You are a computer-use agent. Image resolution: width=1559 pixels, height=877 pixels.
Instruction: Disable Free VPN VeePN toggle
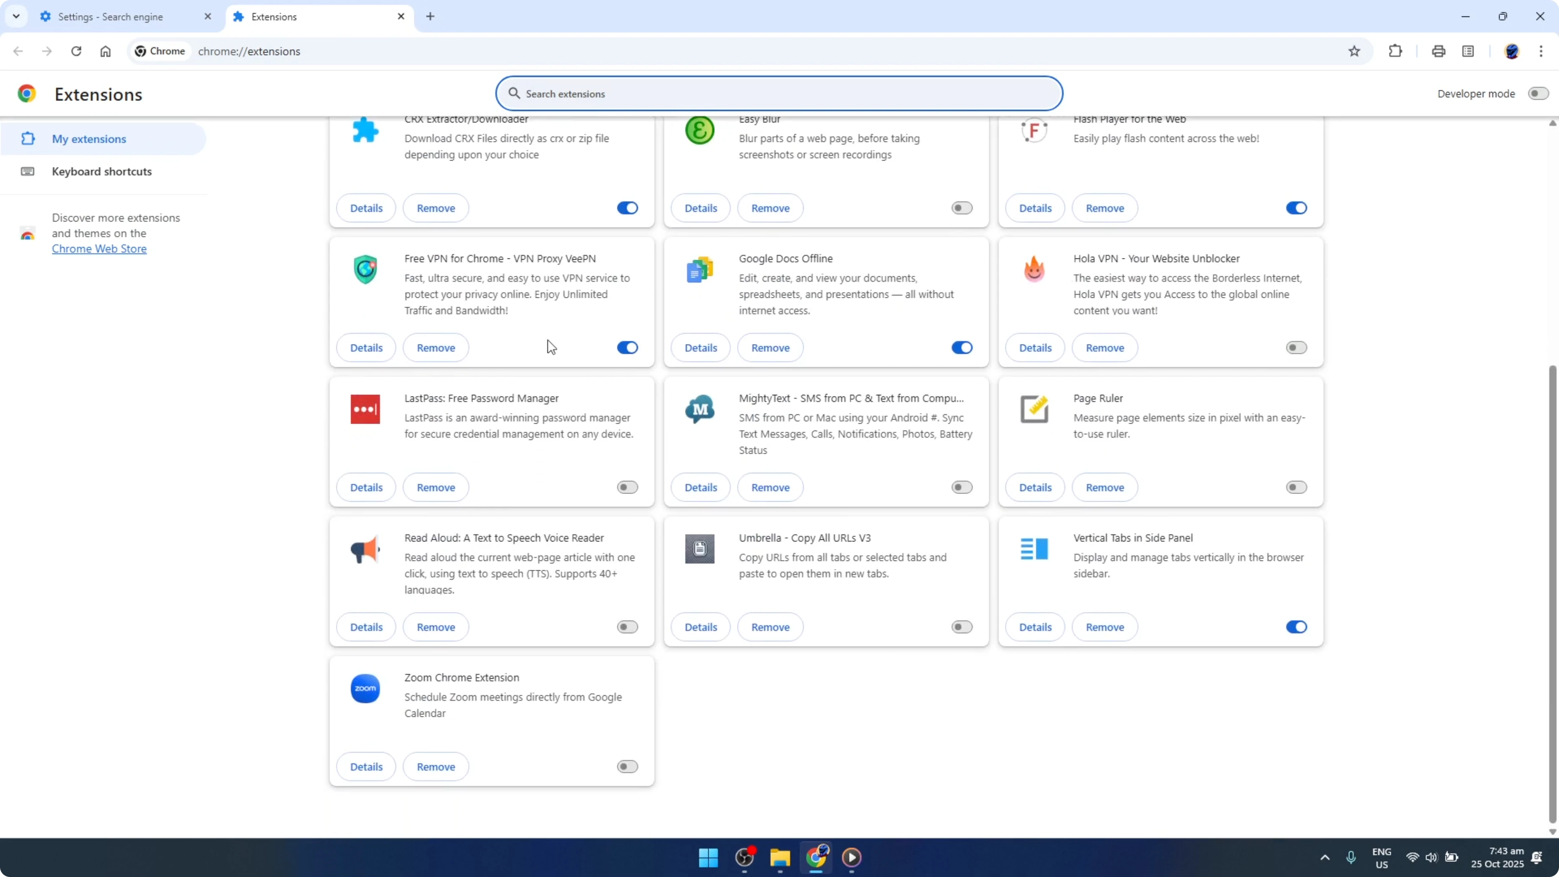tap(627, 348)
